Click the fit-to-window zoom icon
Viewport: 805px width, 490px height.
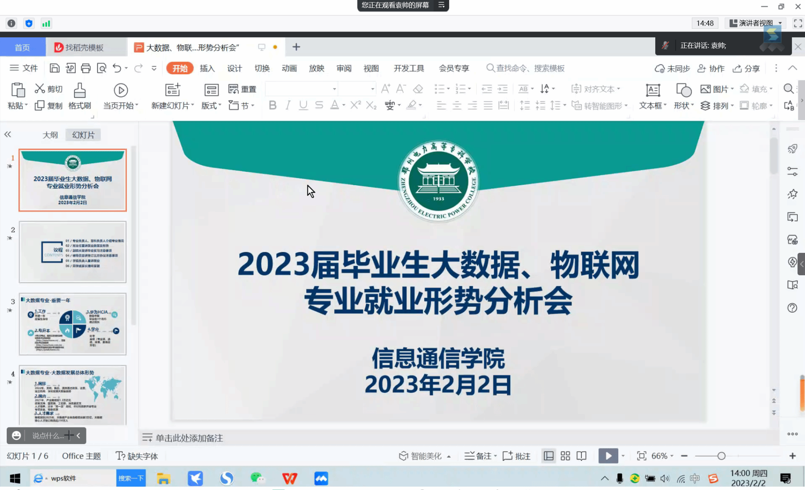coord(641,456)
